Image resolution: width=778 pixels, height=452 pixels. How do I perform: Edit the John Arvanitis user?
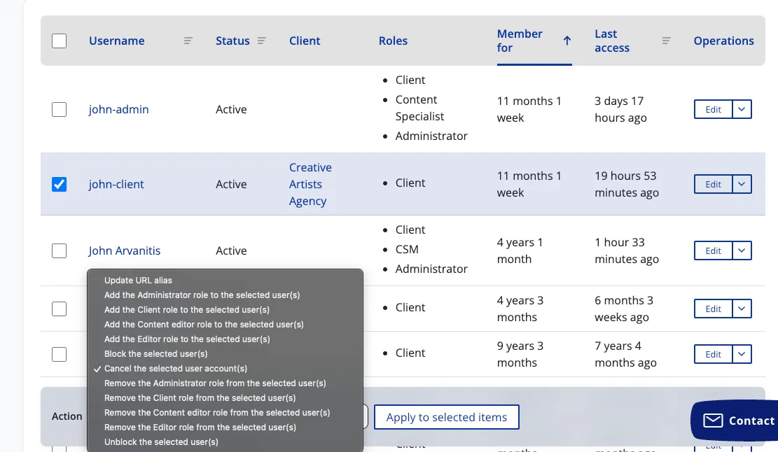point(713,250)
